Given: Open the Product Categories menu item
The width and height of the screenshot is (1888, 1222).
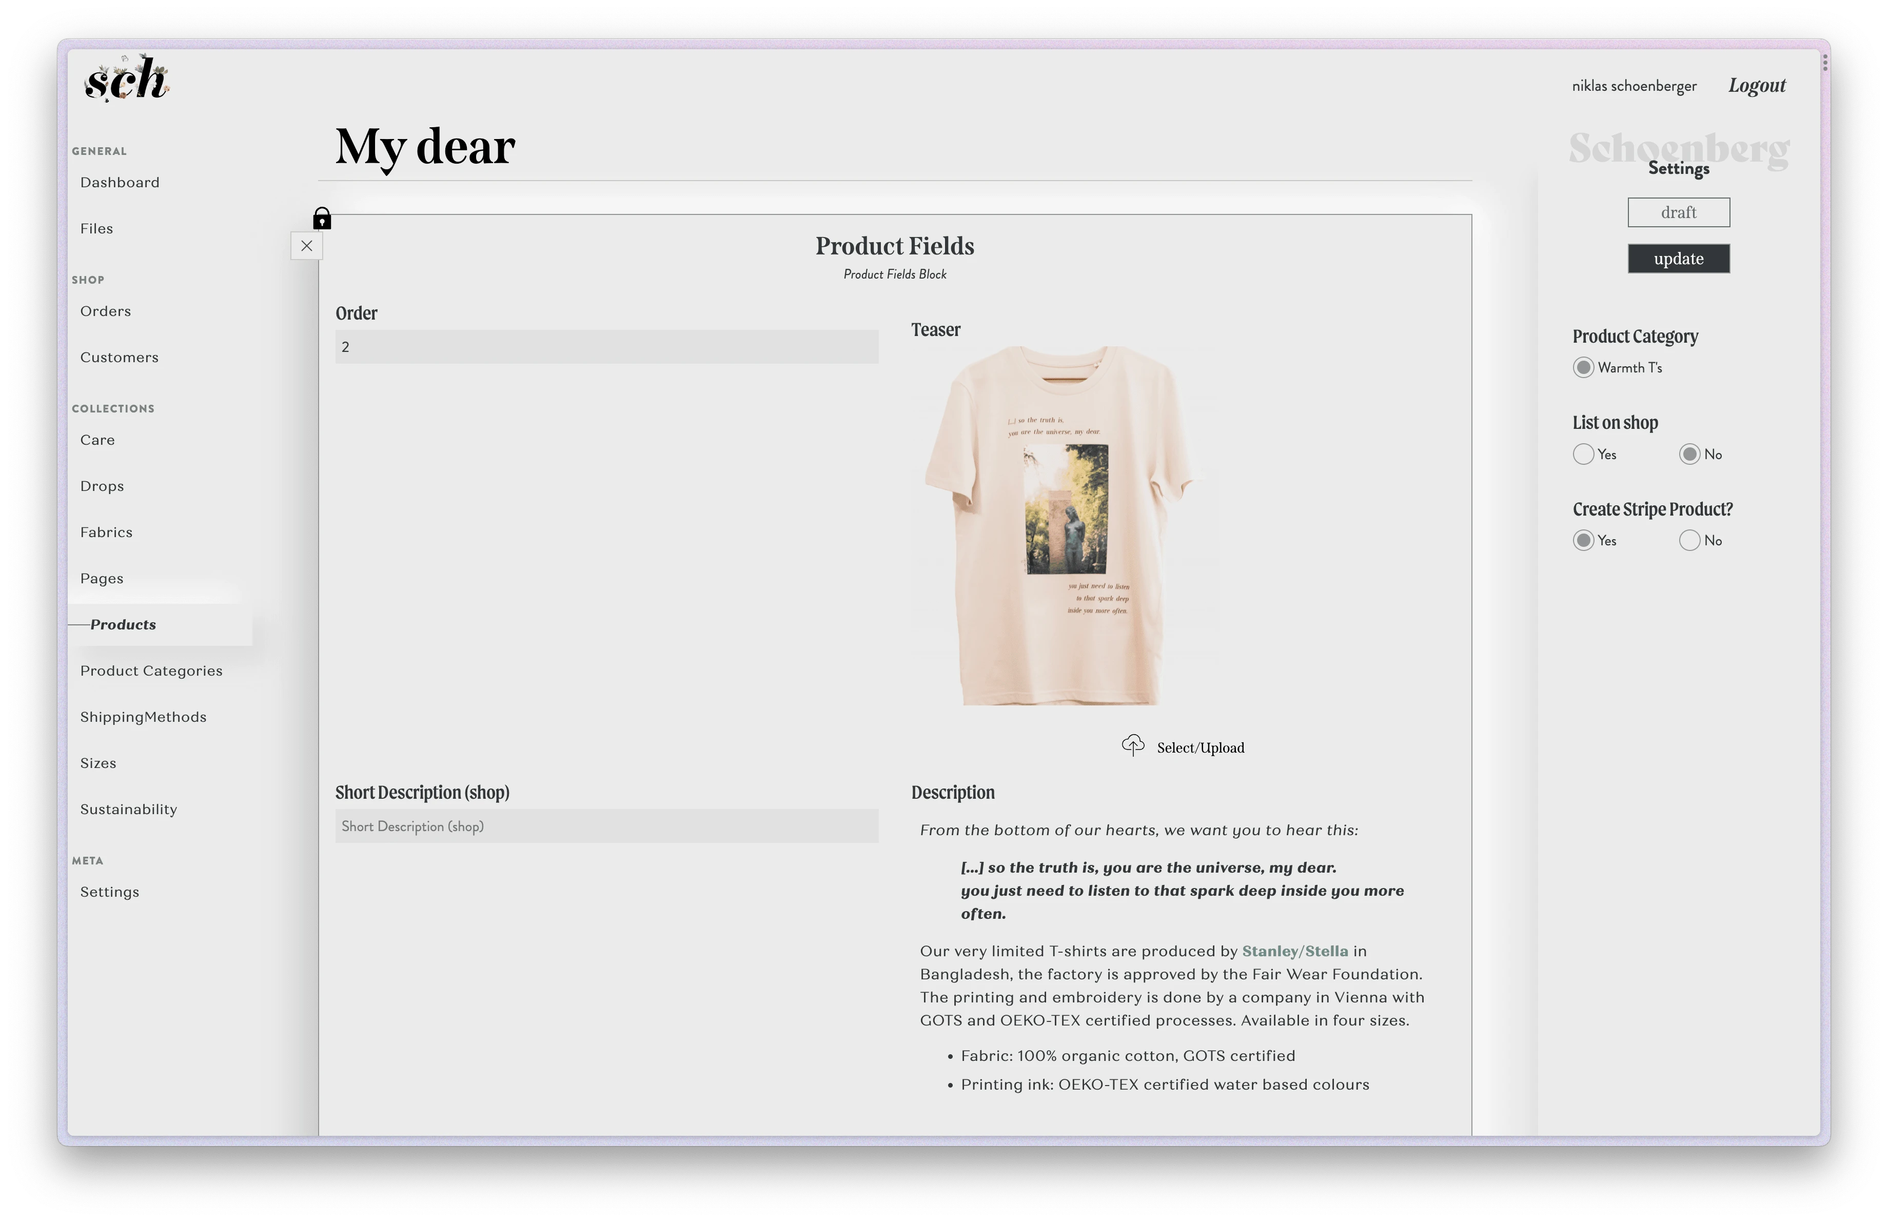Looking at the screenshot, I should click(x=151, y=670).
